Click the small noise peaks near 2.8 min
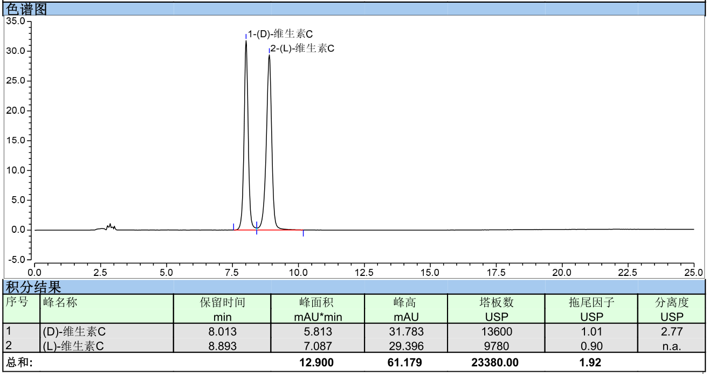The image size is (709, 374). [110, 226]
